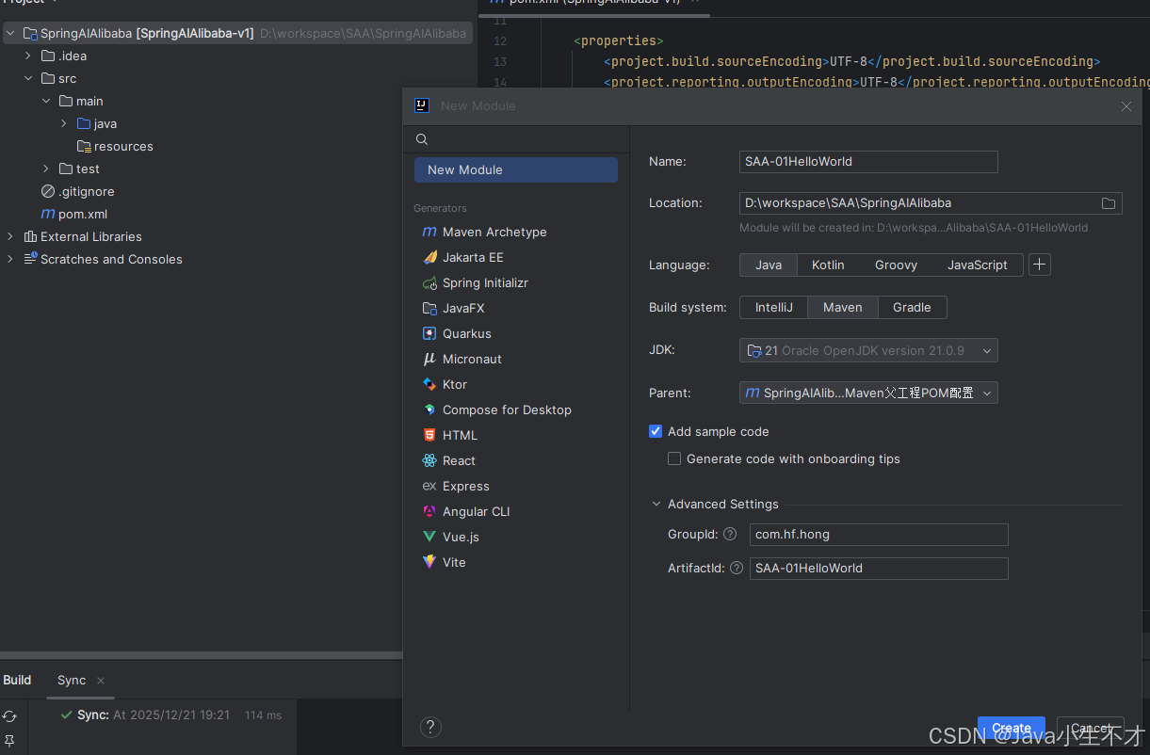Click the help icon next to GroupId
The width and height of the screenshot is (1150, 755).
730,534
